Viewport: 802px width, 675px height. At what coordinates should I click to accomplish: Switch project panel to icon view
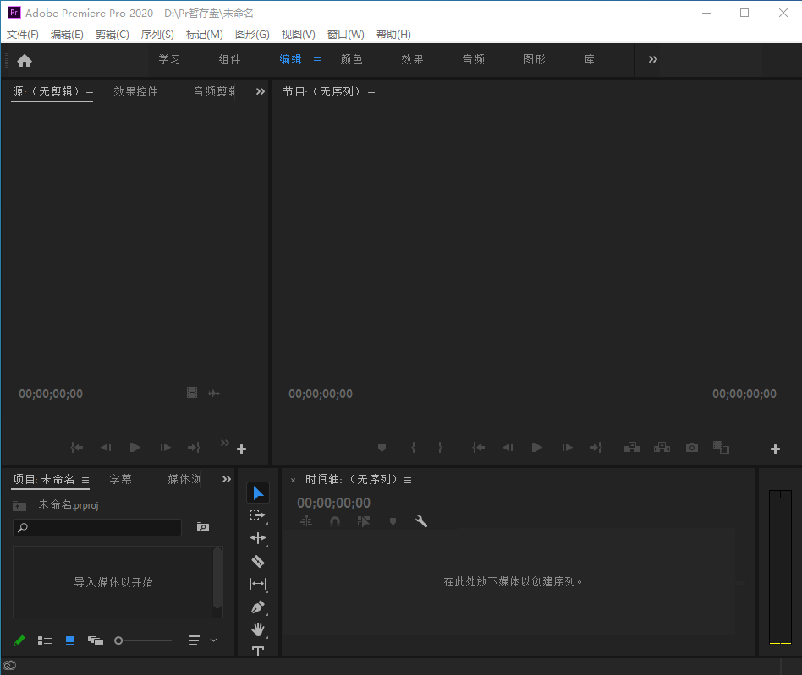pyautogui.click(x=70, y=640)
